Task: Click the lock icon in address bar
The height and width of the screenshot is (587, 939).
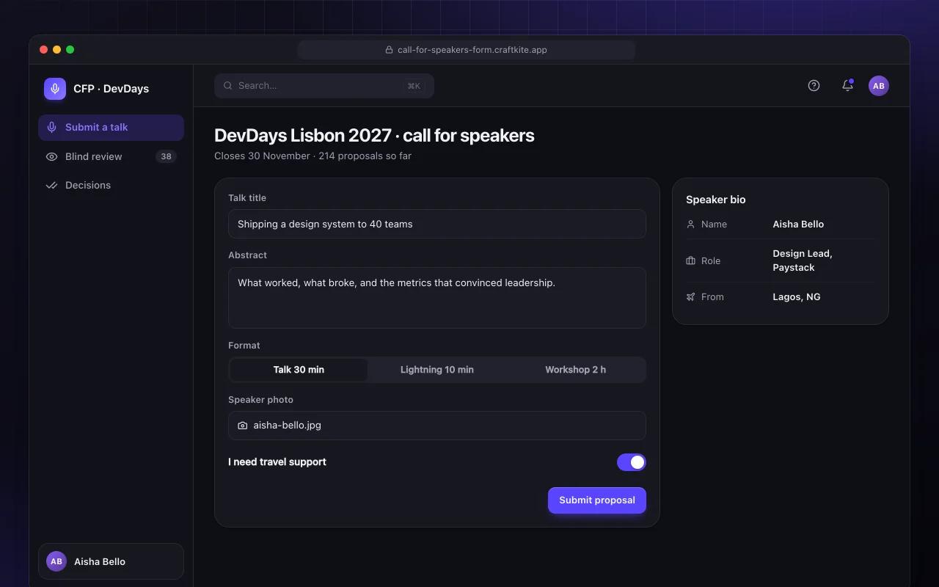Action: coord(390,50)
